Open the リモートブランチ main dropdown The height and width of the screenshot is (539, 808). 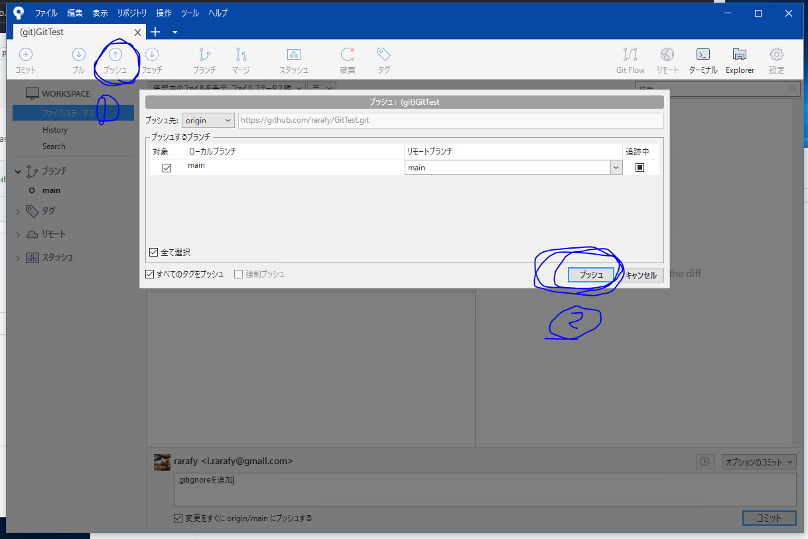point(616,167)
